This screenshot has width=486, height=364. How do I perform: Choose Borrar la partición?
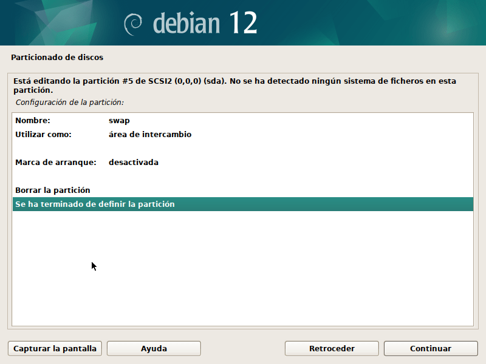coord(242,190)
